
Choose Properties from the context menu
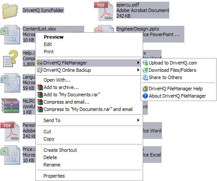pyautogui.click(x=54, y=176)
